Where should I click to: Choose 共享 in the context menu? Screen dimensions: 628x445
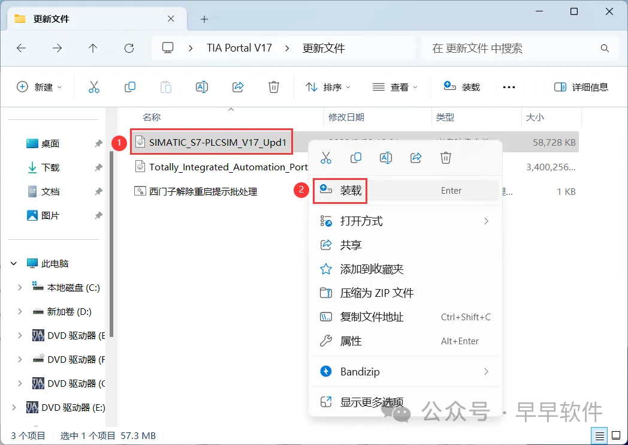coord(405,245)
